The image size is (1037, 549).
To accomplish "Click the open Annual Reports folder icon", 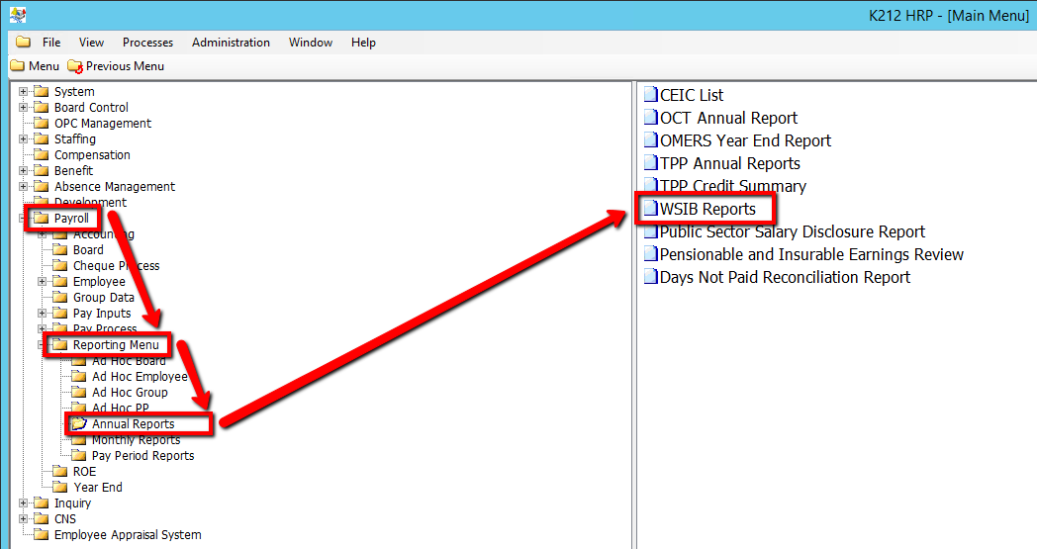I will click(x=79, y=424).
